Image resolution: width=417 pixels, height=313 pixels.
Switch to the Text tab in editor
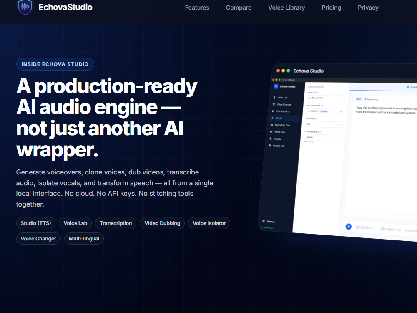coord(359,99)
